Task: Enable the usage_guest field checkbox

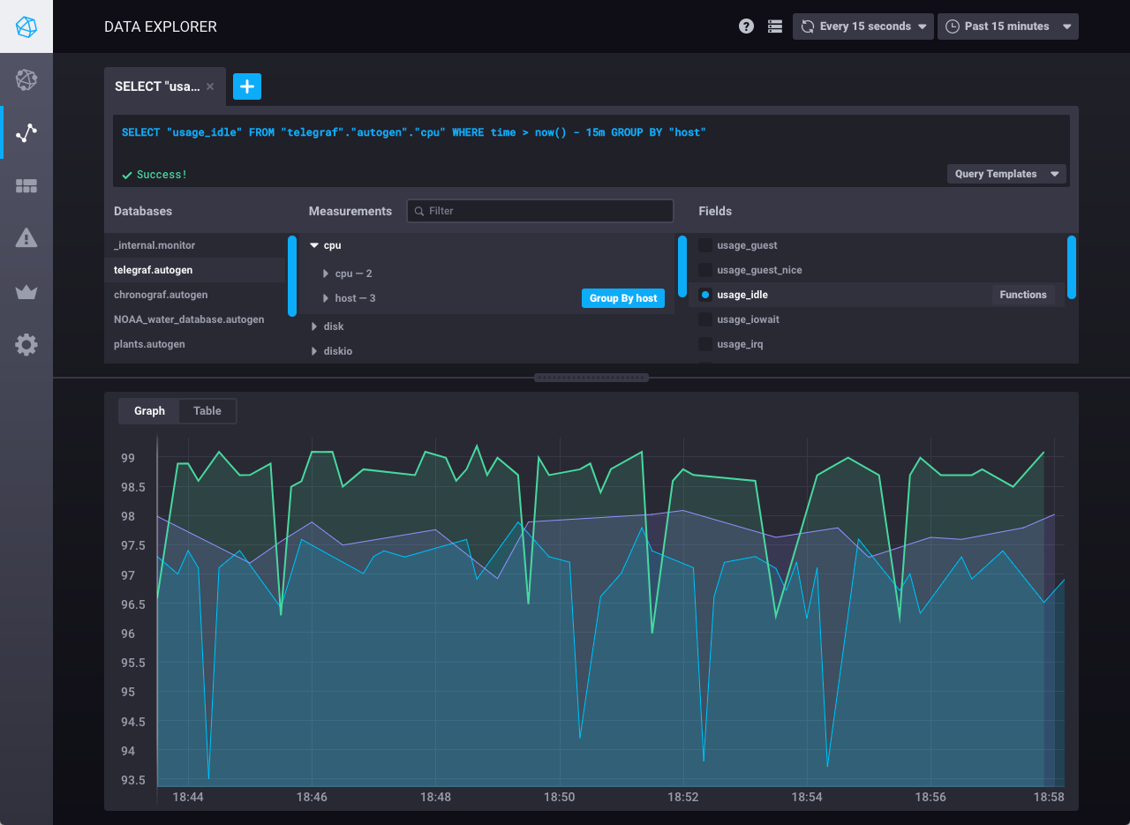Action: point(704,244)
